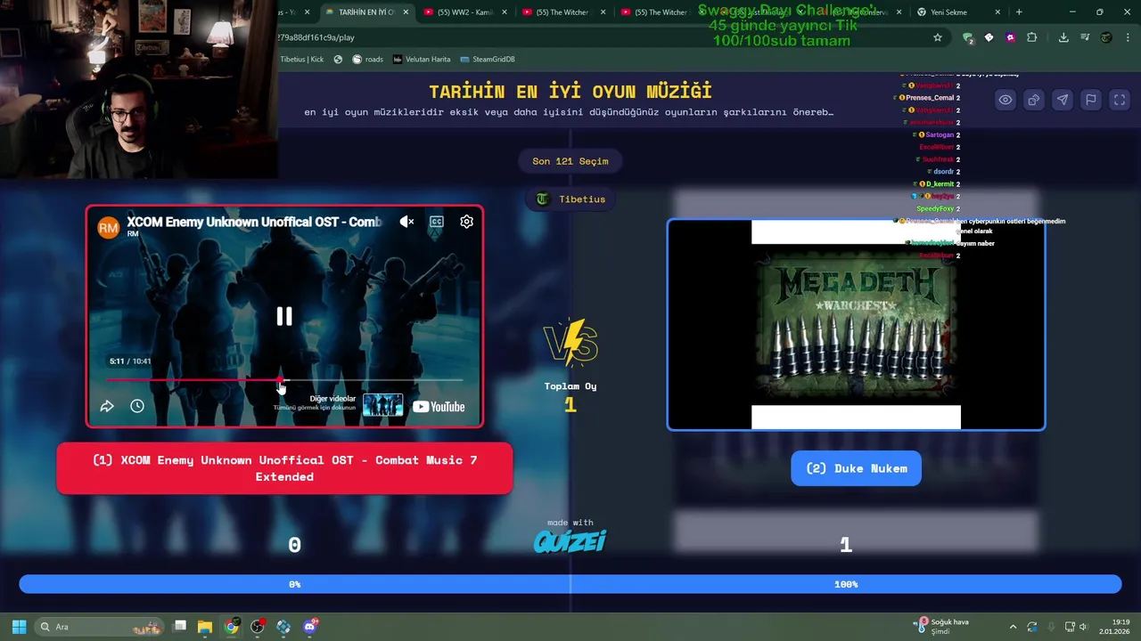Vote for XCOM Enemy Unknown Combat Music 7
Screen dimensions: 1141x641
(x=284, y=468)
